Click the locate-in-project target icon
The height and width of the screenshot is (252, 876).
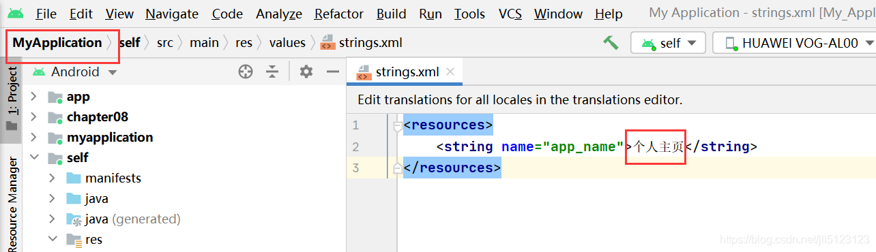coord(246,72)
